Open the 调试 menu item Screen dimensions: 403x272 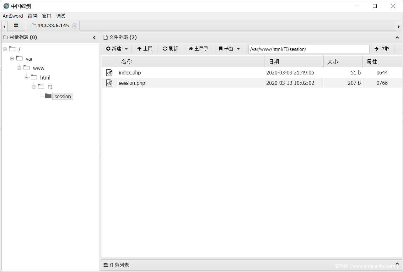(x=60, y=16)
